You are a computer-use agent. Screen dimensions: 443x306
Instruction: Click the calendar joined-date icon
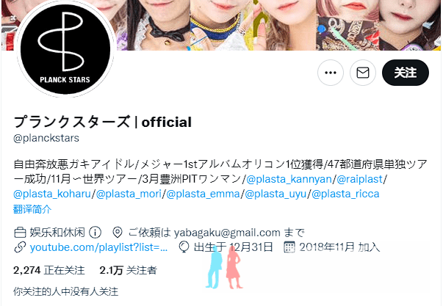click(x=289, y=247)
